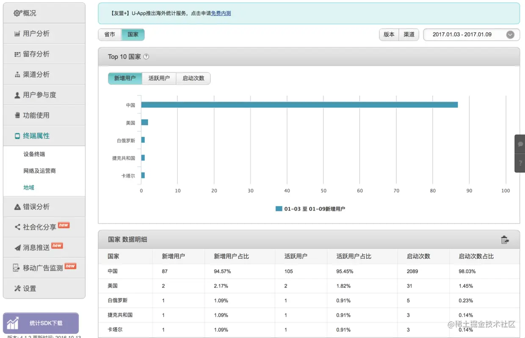The height and width of the screenshot is (338, 525).
Task: Click the 2089 launches value
Action: point(412,271)
